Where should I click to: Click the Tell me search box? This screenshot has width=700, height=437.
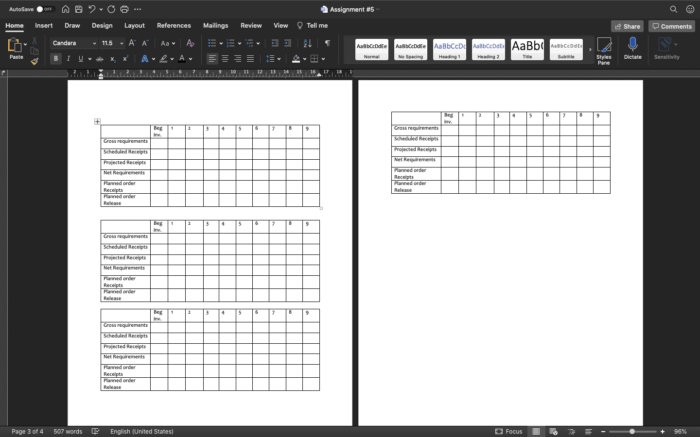(313, 25)
